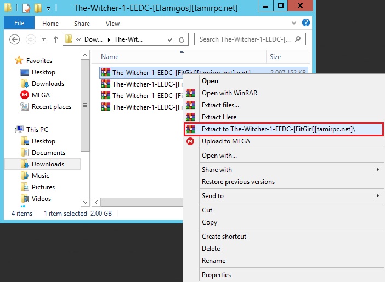This screenshot has width=385, height=282.
Task: Click the MEGA icon next to Upload to MEGA
Action: pos(190,141)
